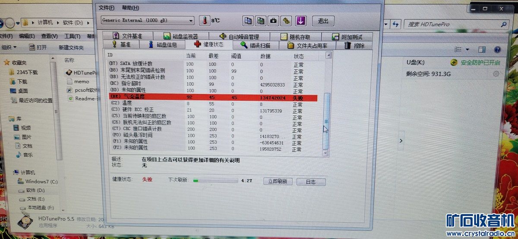Select the (BC) 指令超时 row

pos(213,84)
